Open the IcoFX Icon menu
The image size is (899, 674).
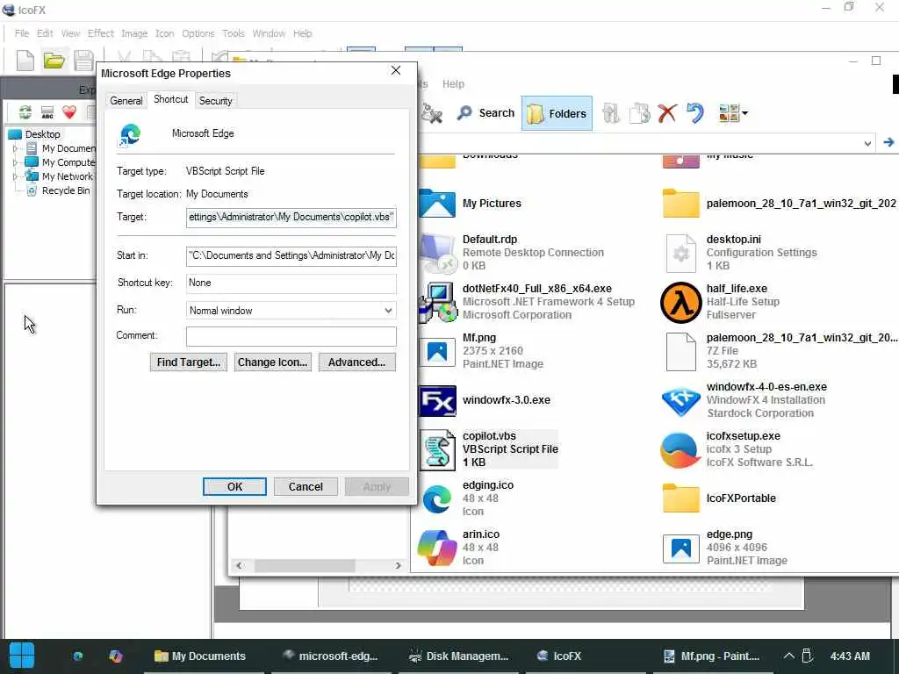164,33
